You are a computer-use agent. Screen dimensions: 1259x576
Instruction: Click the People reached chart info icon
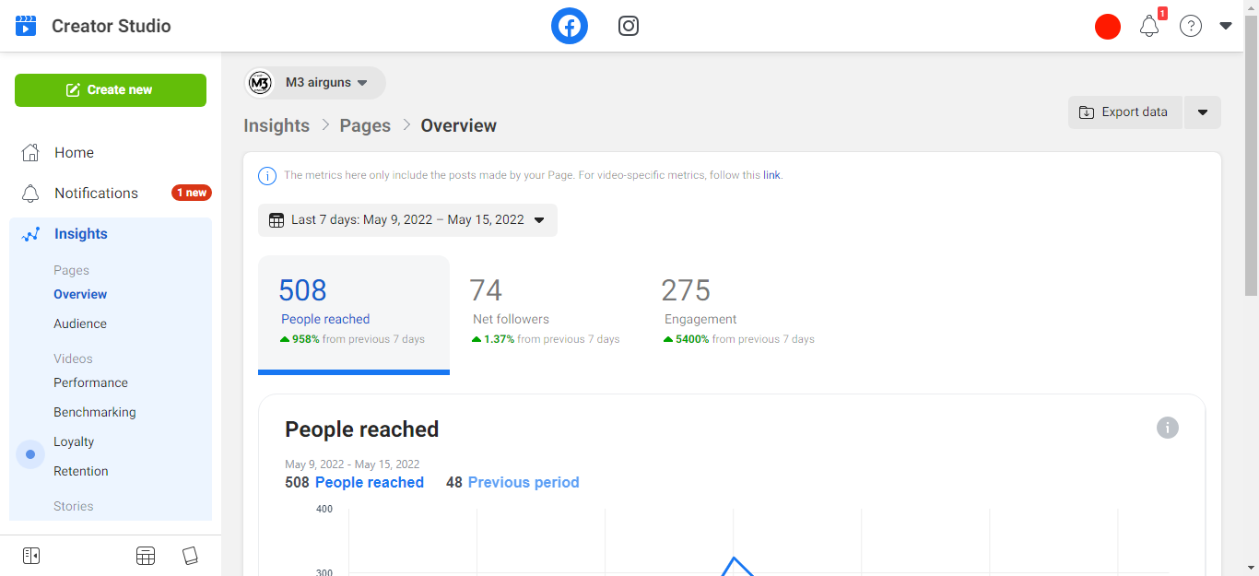pyautogui.click(x=1168, y=428)
